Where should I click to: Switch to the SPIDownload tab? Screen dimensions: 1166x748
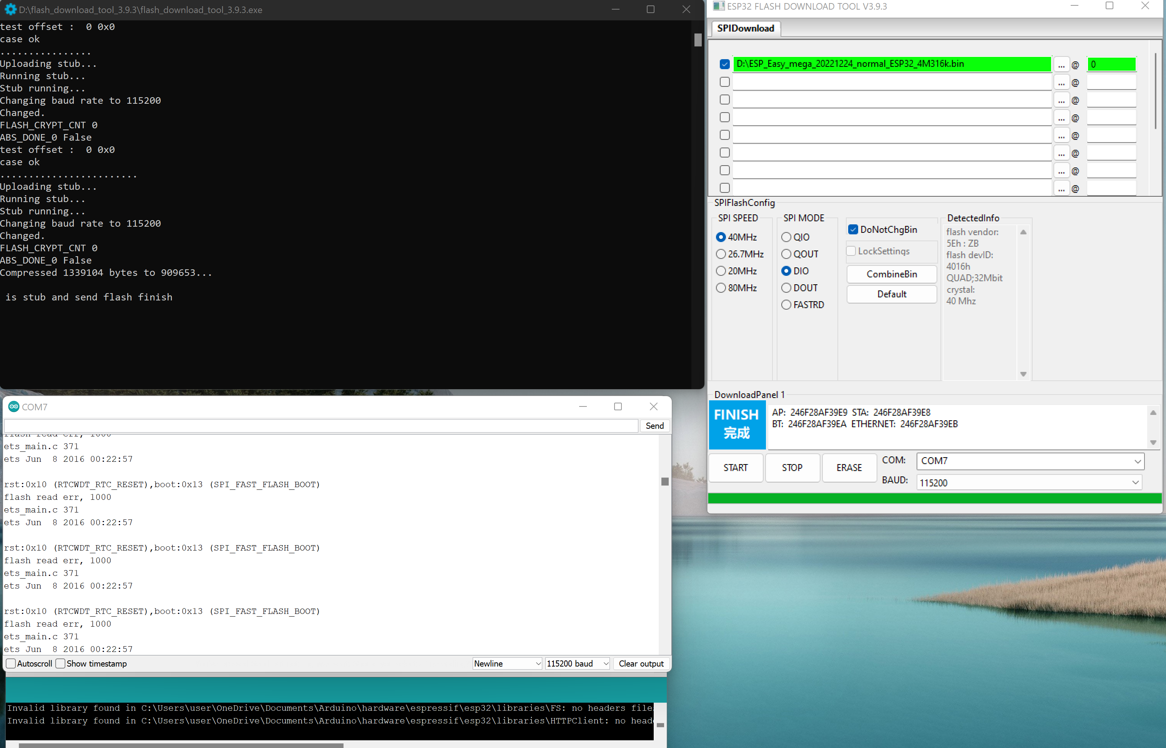(746, 28)
